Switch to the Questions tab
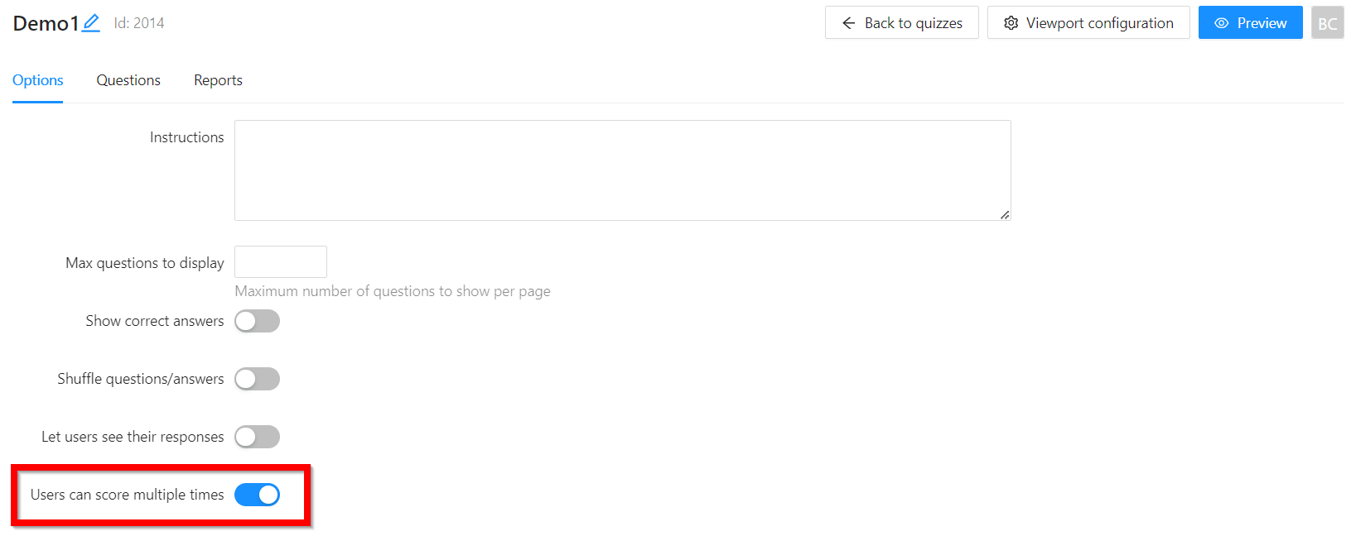1351x536 pixels. (128, 80)
